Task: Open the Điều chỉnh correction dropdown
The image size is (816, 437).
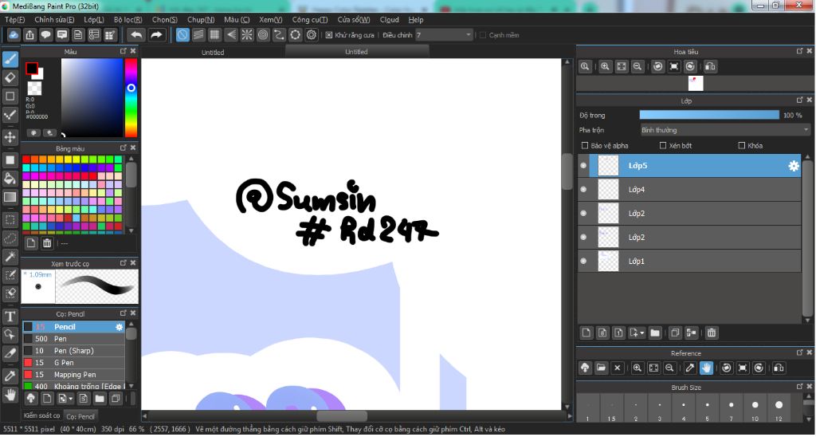Action: [443, 35]
